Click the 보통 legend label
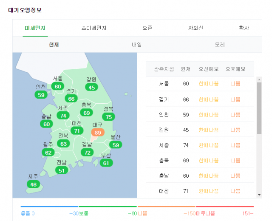The height and width of the screenshot is (221, 272). pos(84,213)
